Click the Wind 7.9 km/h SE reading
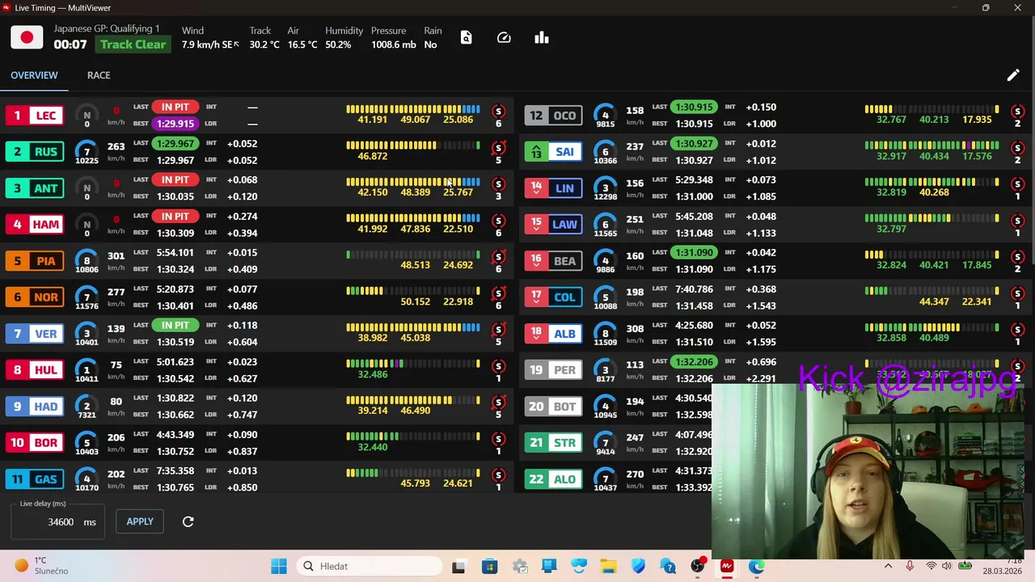 point(209,44)
